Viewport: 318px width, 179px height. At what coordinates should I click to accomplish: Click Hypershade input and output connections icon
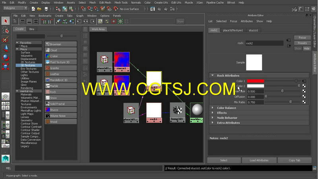[x=86, y=21]
